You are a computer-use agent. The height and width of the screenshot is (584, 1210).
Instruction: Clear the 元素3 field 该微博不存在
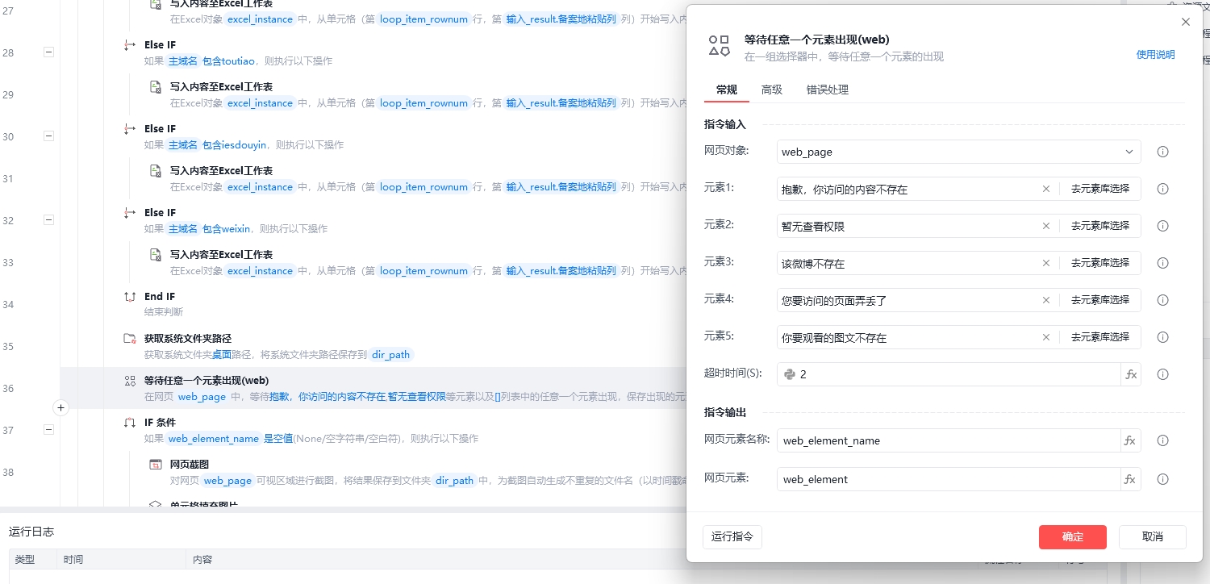[x=1046, y=263]
